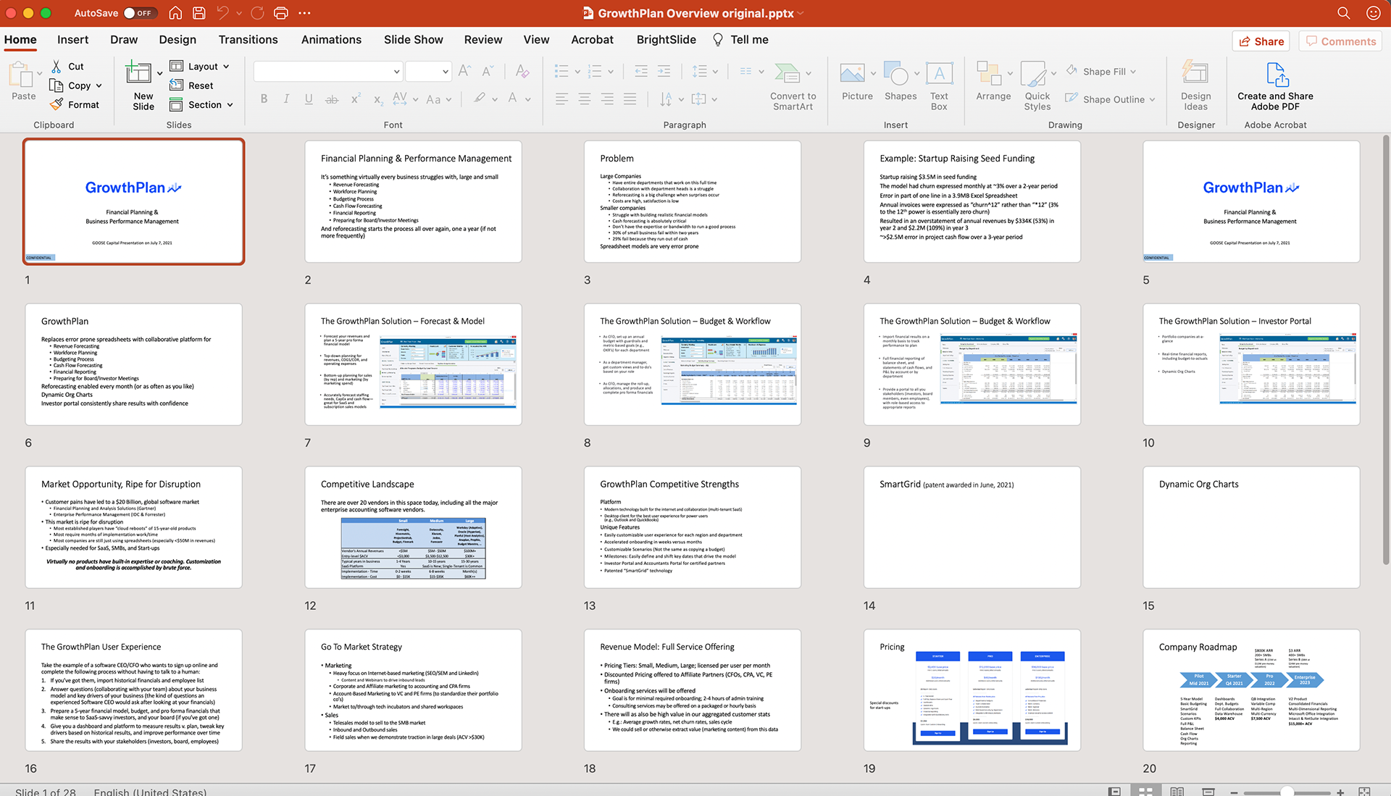
Task: Undo the last action
Action: pyautogui.click(x=222, y=13)
